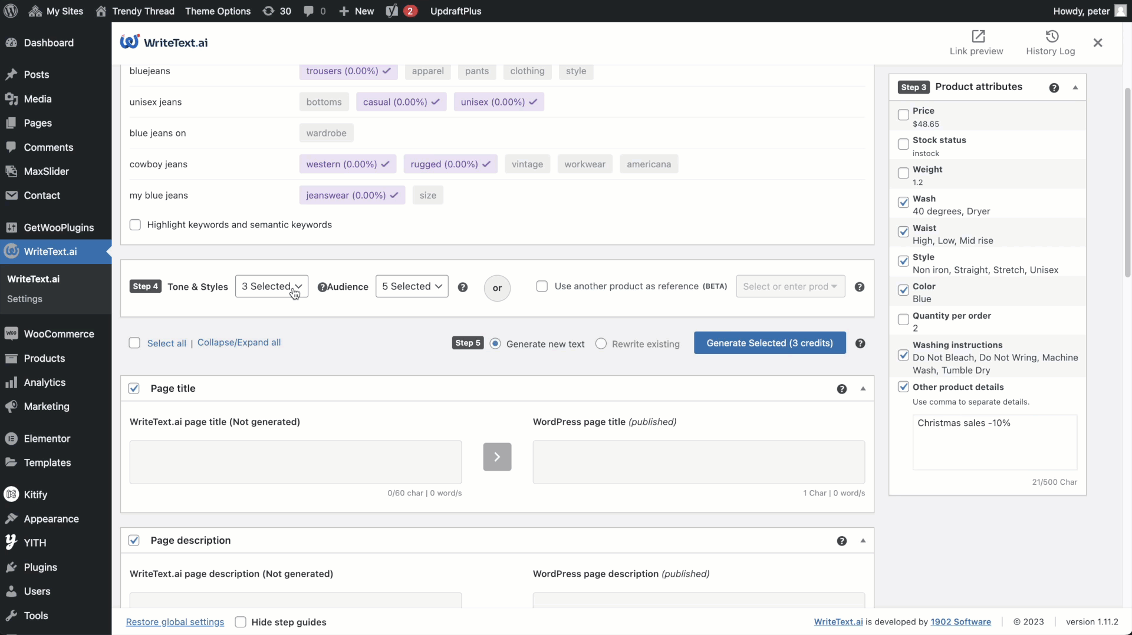Enable the Stock status checkbox
This screenshot has width=1132, height=635.
click(903, 144)
